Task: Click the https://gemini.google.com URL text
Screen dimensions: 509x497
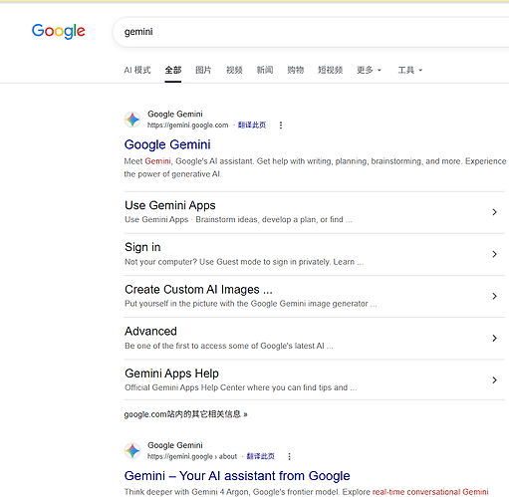Action: [x=188, y=125]
